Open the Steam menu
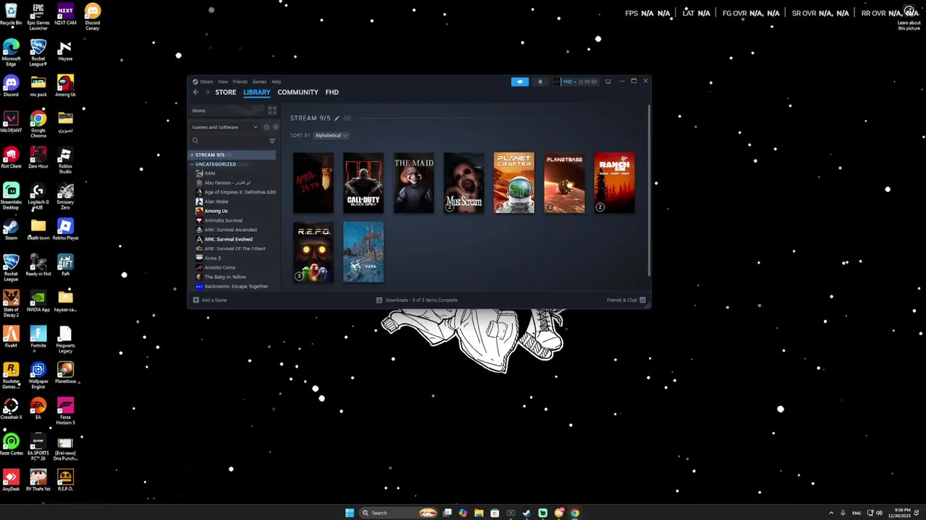This screenshot has width=926, height=520. tap(206, 82)
